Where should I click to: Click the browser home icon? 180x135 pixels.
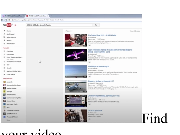[2, 20]
